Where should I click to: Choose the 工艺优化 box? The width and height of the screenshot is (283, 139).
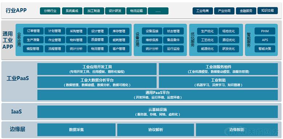point(207,40)
